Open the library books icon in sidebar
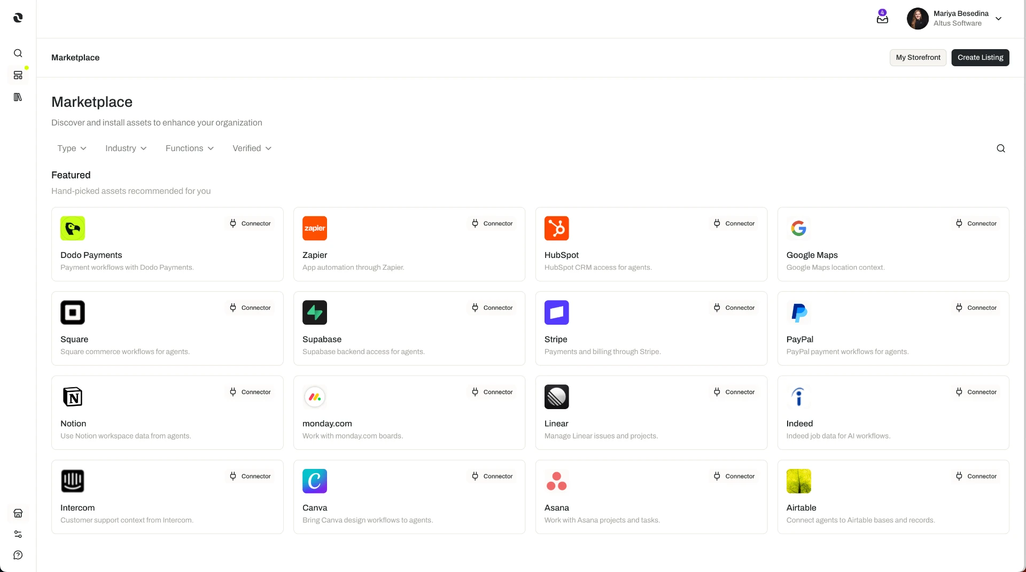The height and width of the screenshot is (572, 1026). tap(18, 97)
